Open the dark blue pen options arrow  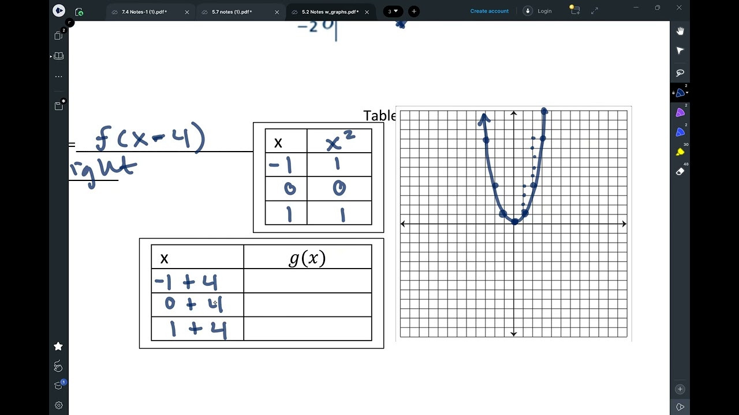[687, 93]
